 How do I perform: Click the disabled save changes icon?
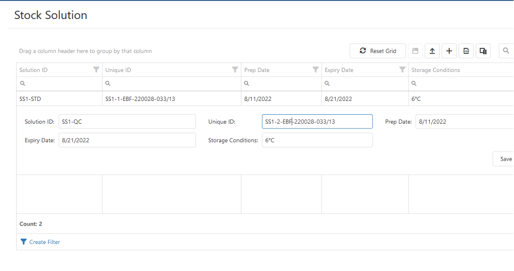coord(415,51)
